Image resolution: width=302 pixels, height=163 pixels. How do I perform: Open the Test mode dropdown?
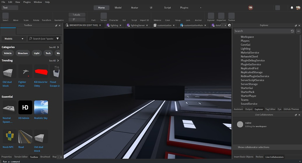pyautogui.click(x=10, y=8)
